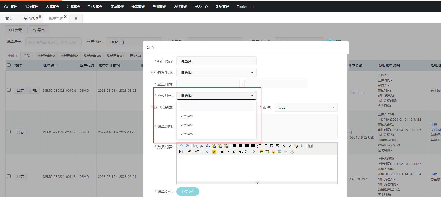
Task: Open the 客户代码 dropdown in the dialog
Action: [x=216, y=61]
